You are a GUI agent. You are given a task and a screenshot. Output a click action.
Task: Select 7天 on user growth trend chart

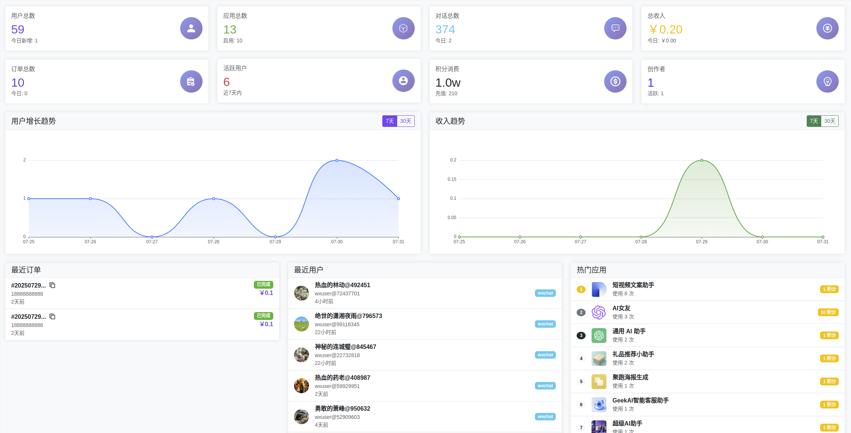tap(389, 121)
